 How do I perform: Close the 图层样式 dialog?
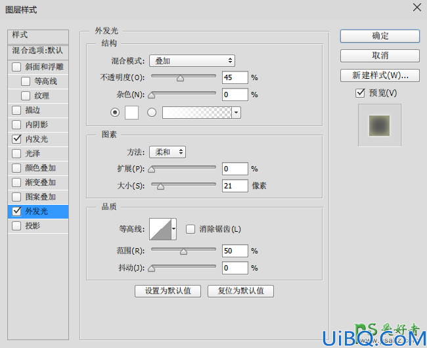(x=417, y=7)
